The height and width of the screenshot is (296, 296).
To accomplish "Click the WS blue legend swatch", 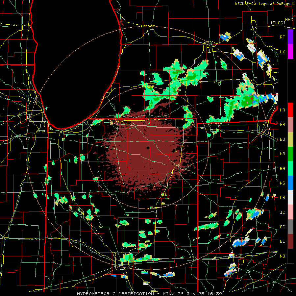I will tap(290, 183).
